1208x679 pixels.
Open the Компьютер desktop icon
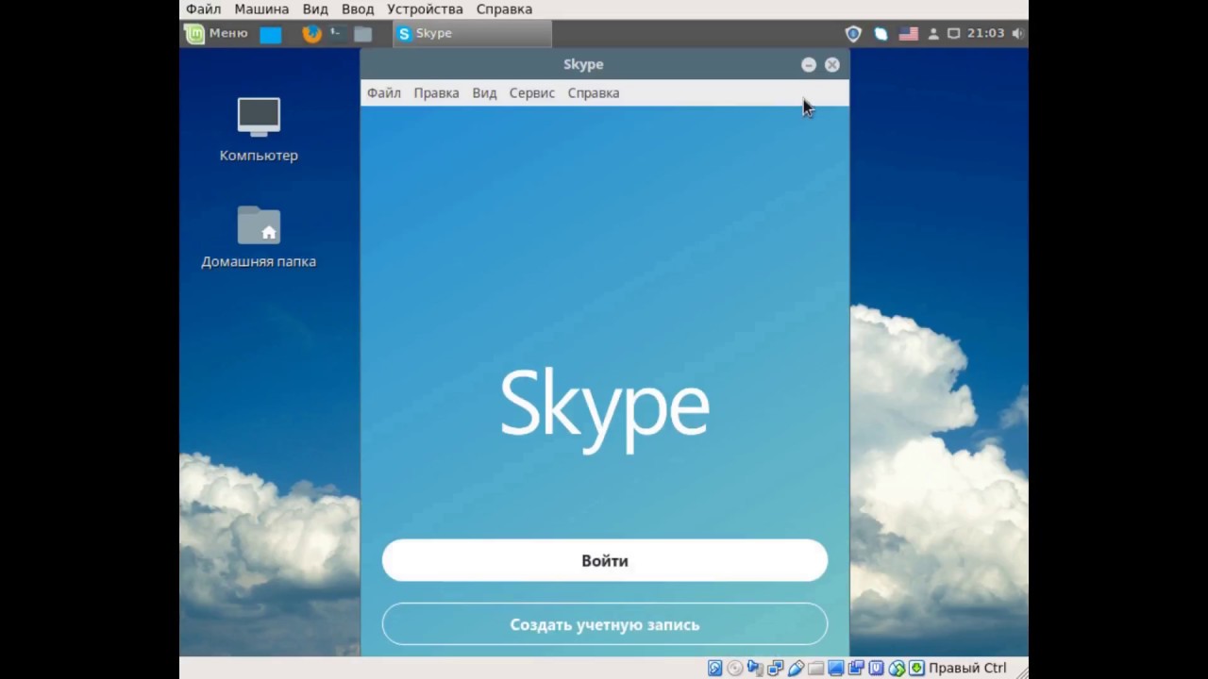pyautogui.click(x=259, y=130)
